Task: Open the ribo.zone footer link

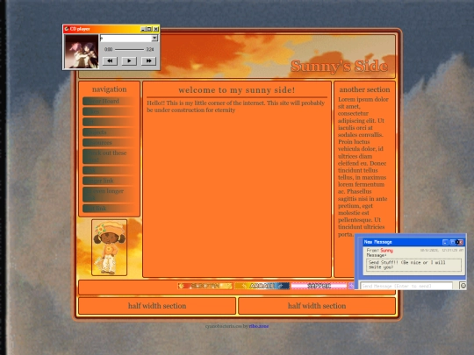Action: point(259,326)
